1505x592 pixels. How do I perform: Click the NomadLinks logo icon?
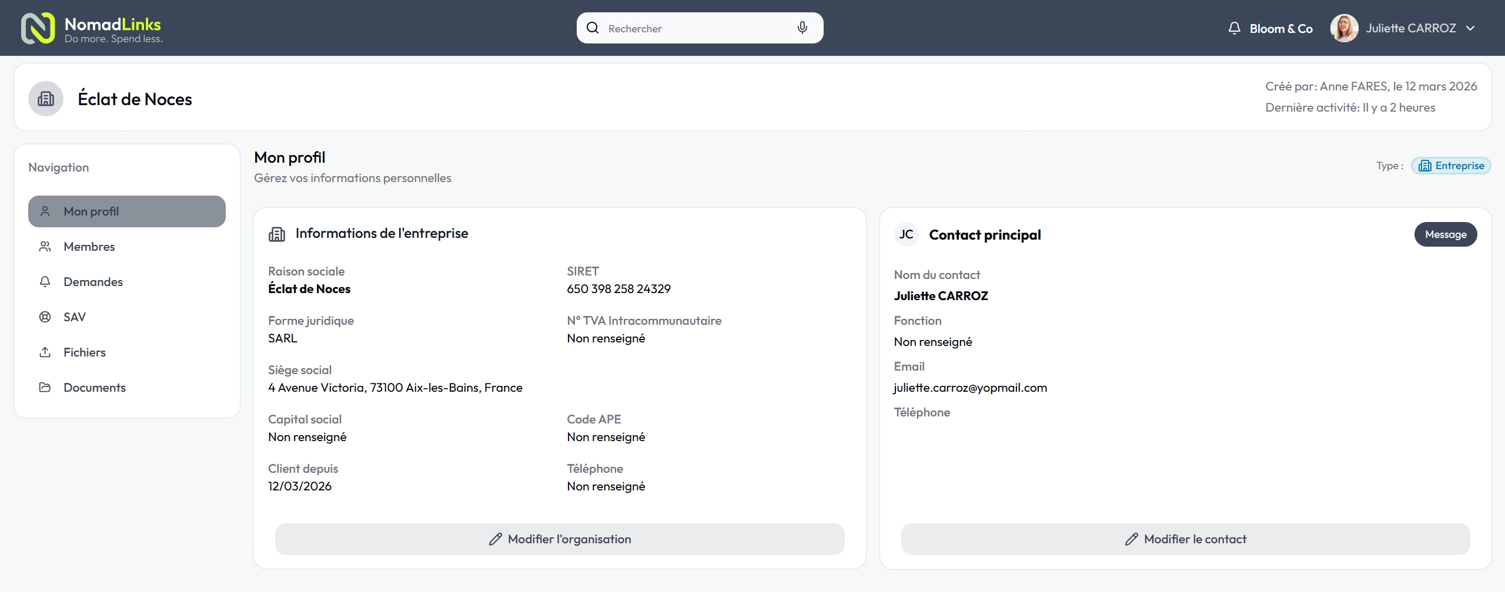click(38, 28)
